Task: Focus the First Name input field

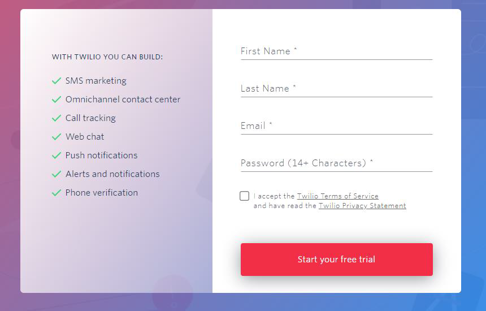Action: pyautogui.click(x=337, y=51)
